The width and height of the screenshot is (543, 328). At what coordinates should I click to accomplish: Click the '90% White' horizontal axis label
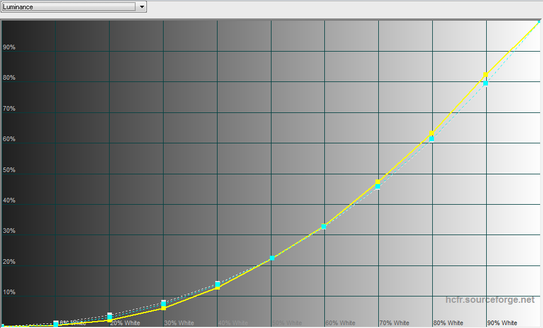click(502, 323)
